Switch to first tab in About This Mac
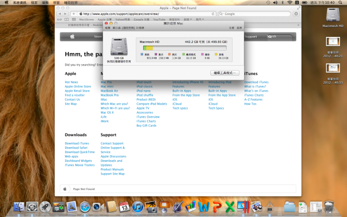Screen dimensions: 347x217 pyautogui.click(x=107, y=28)
